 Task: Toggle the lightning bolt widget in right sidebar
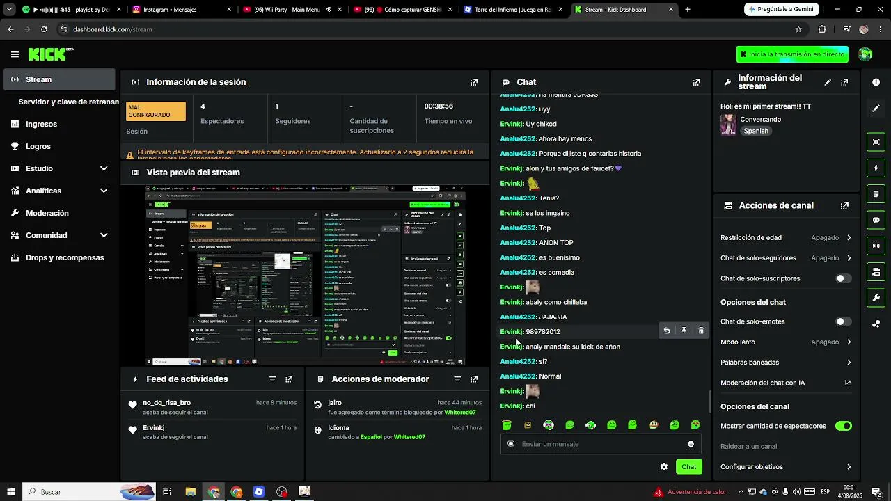coord(876,168)
